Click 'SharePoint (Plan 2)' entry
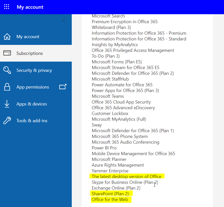 coord(110,194)
